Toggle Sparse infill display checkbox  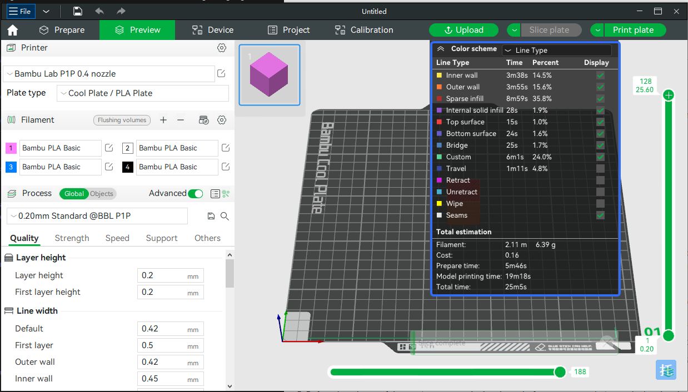click(x=600, y=98)
